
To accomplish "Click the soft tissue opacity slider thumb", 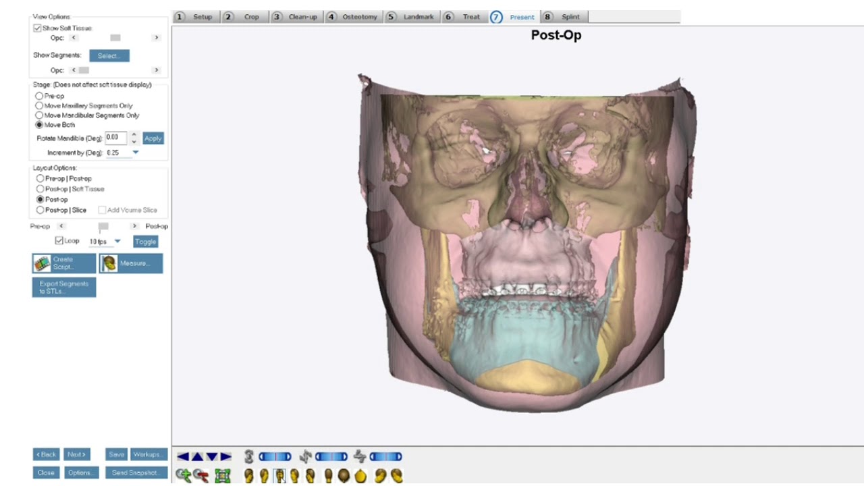I will tap(115, 38).
